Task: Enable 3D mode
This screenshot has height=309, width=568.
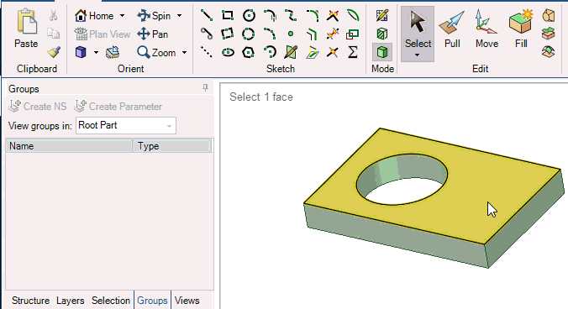Action: pos(381,52)
